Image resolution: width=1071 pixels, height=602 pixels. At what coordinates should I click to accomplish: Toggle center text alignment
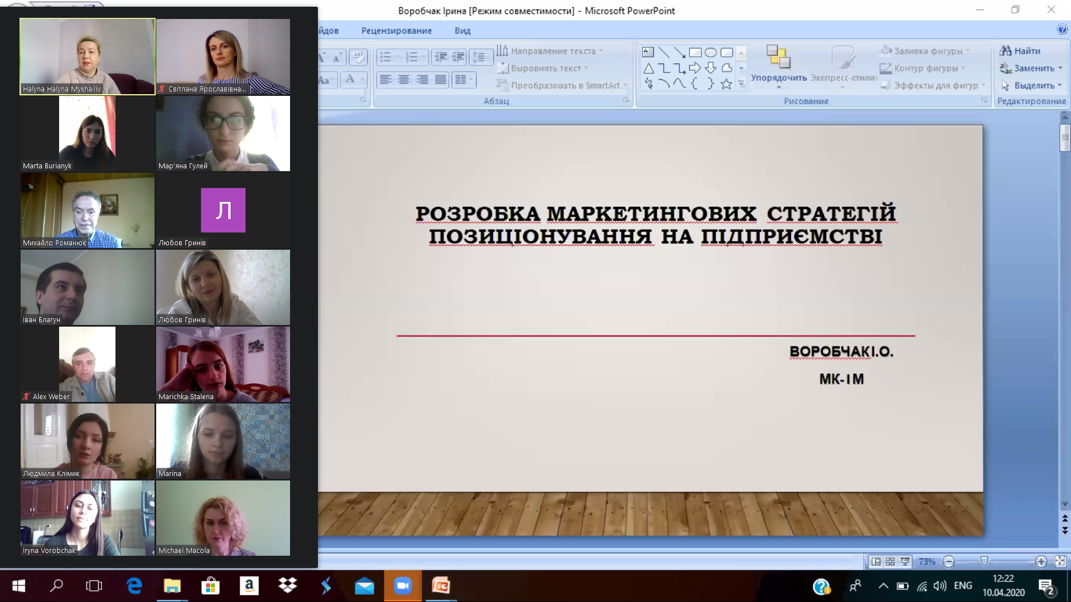point(404,80)
